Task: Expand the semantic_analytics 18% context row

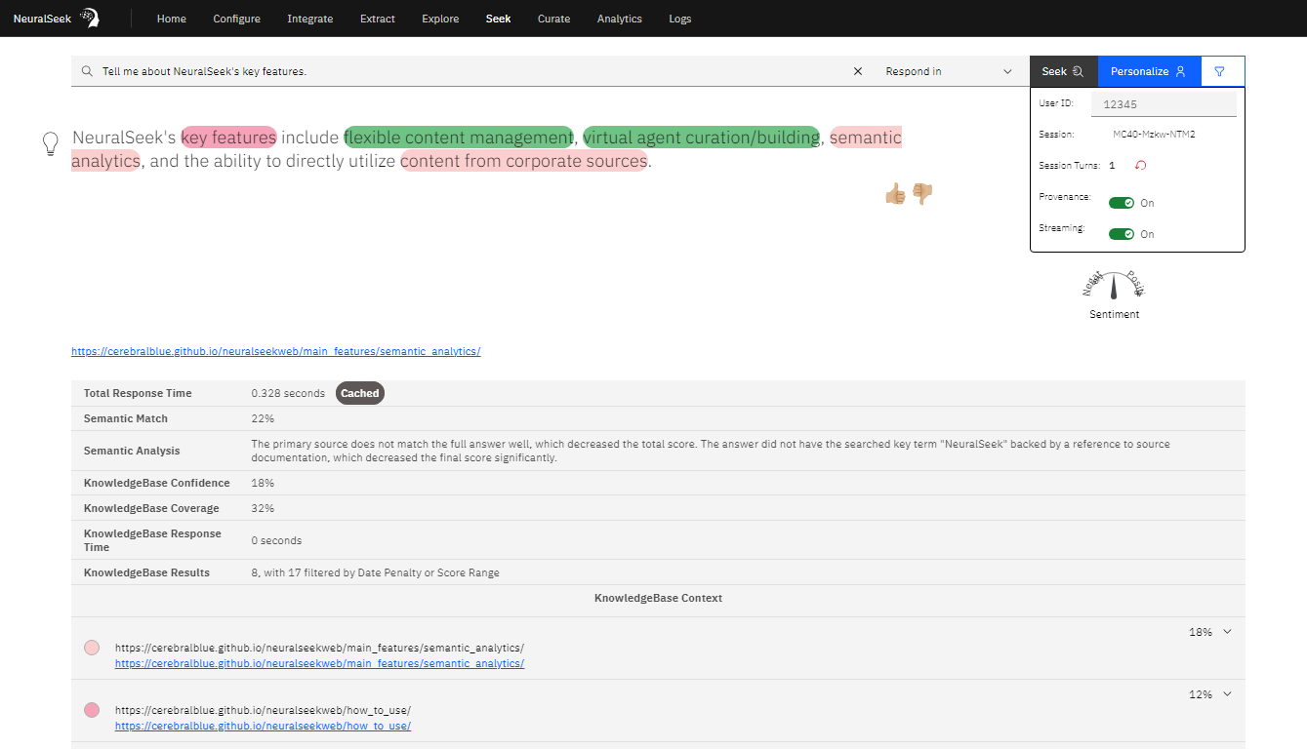Action: click(1227, 632)
